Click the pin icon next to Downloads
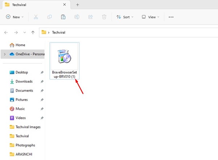The image size is (218, 160). 42,81
